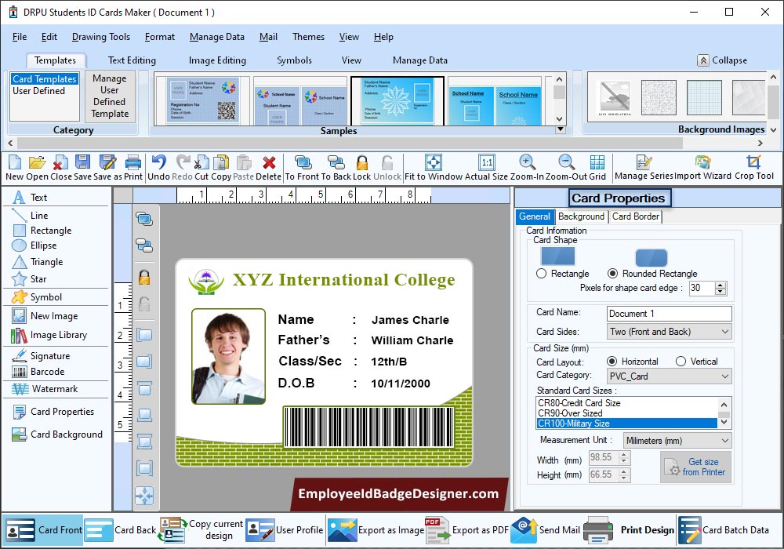Screen dimensions: 784x549
Task: Open a file with the Open icon
Action: tap(37, 168)
